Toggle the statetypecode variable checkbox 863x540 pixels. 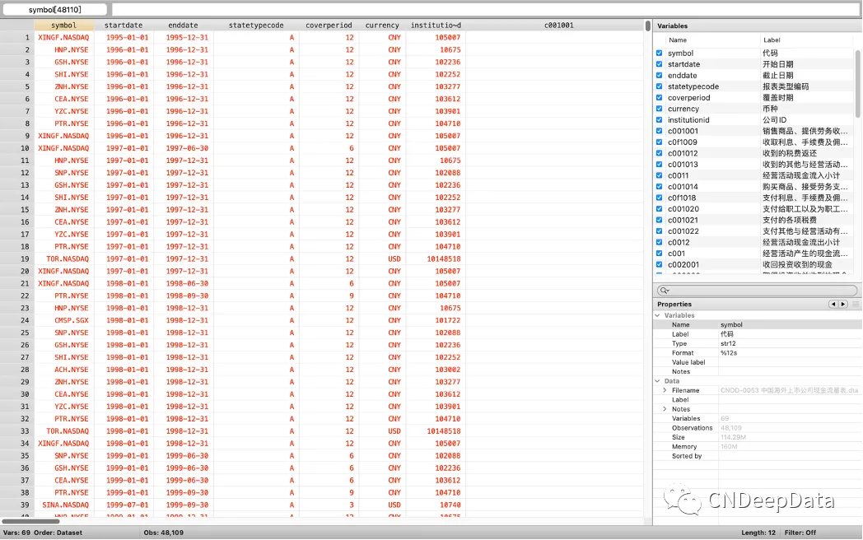tap(659, 86)
